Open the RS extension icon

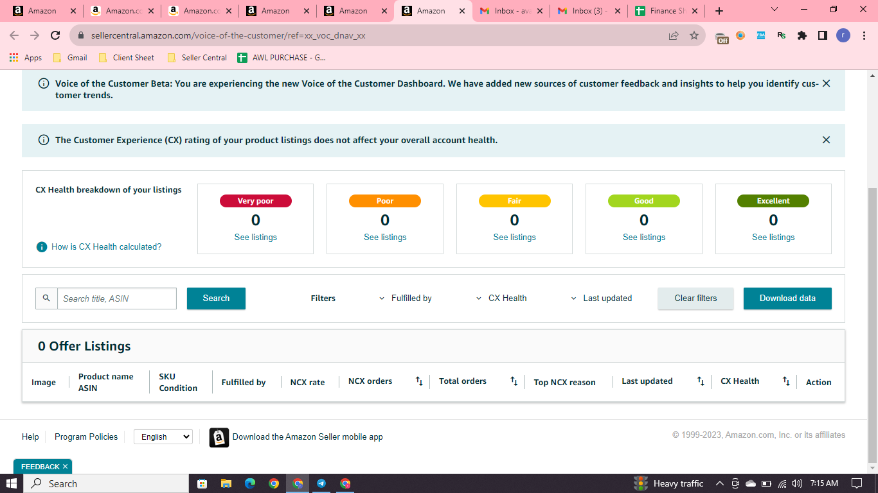click(x=782, y=36)
